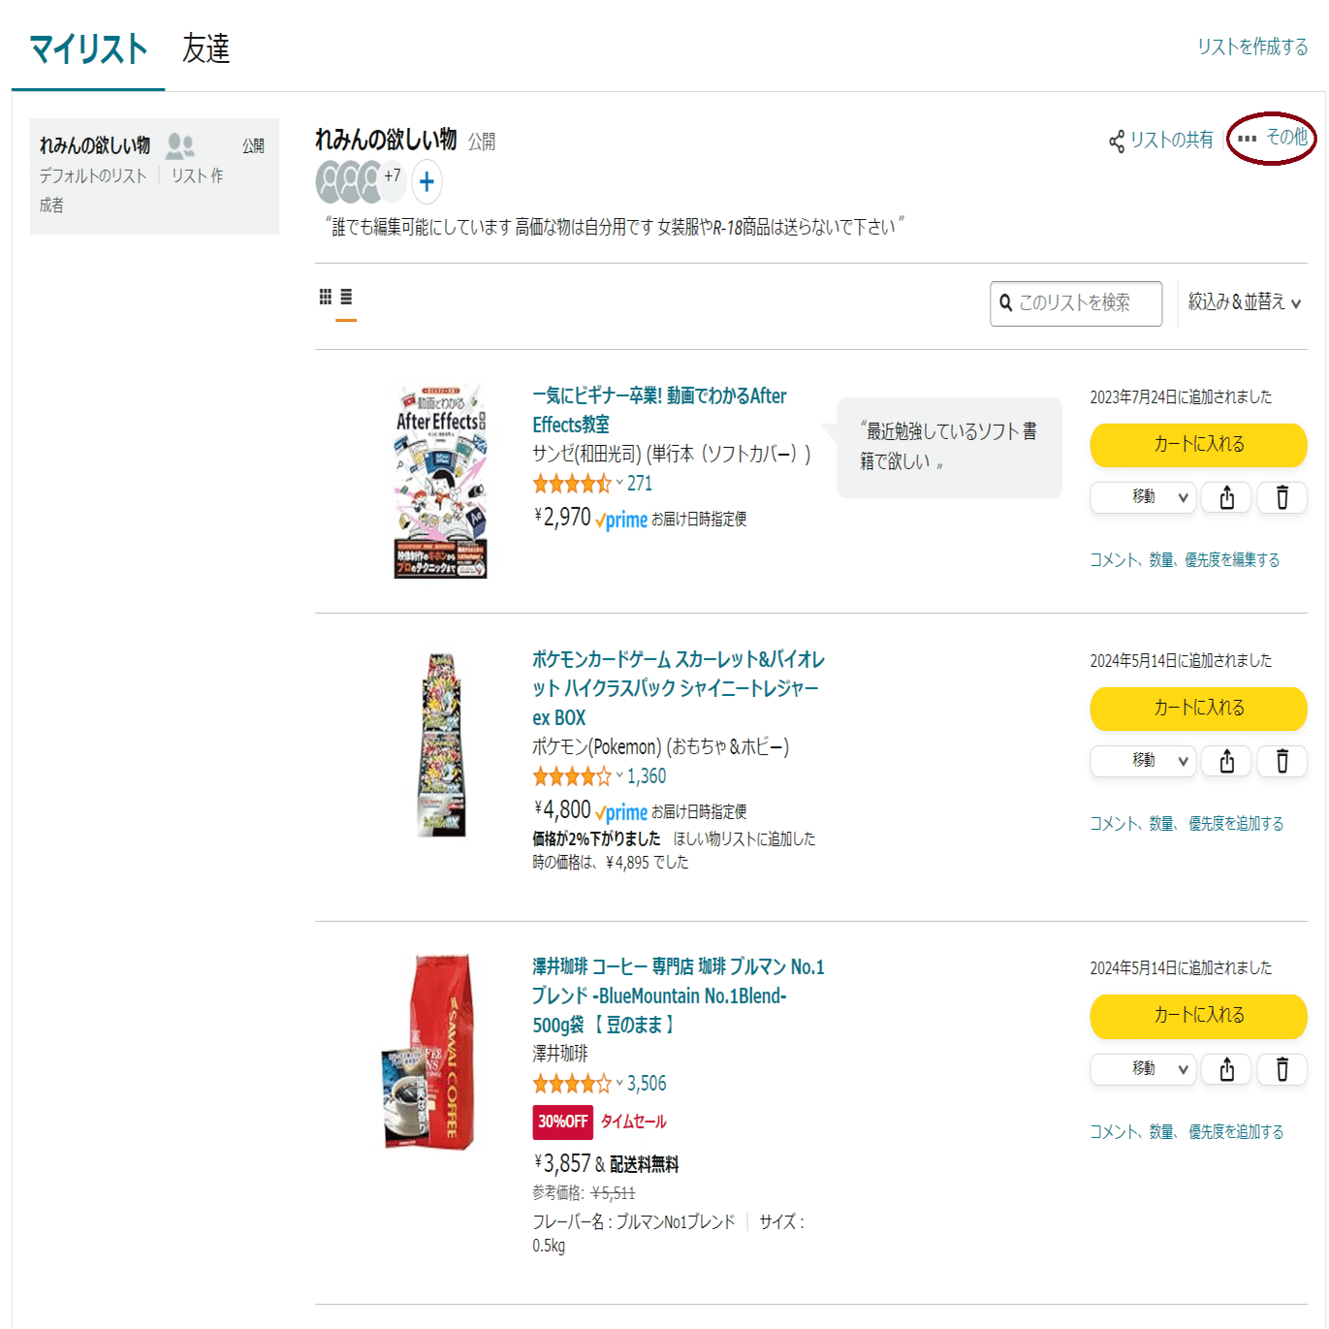Expand the 移動 dropdown for the Pokemon item
Viewport: 1329px width, 1329px height.
click(1142, 761)
